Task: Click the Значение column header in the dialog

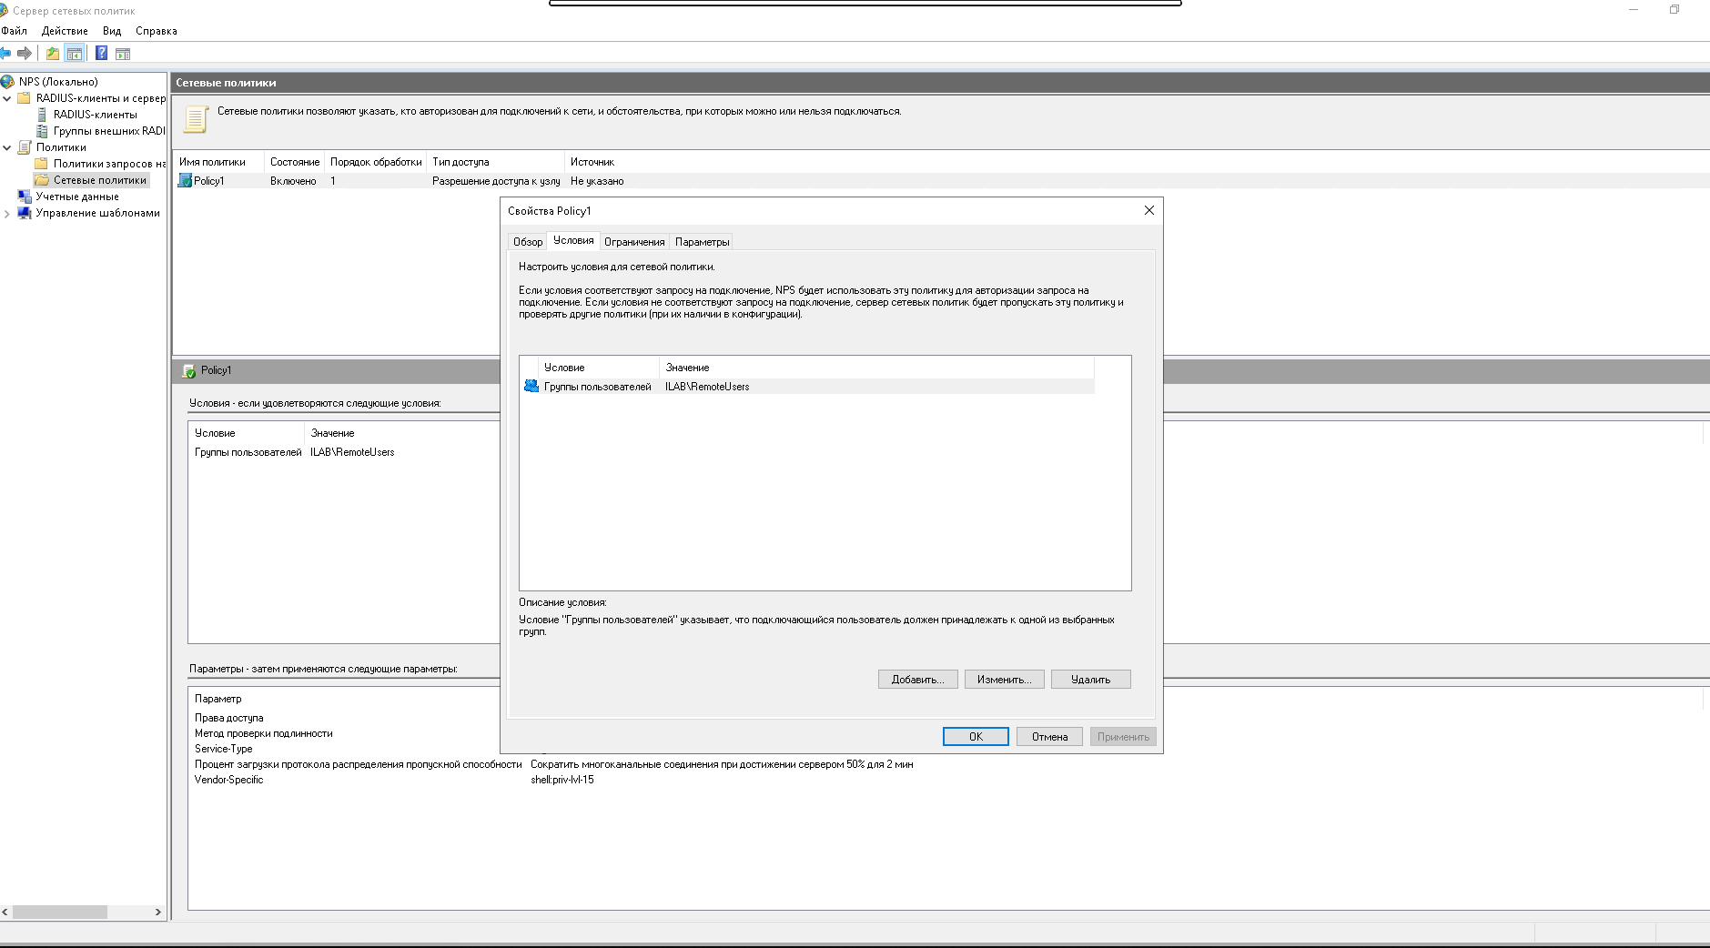Action: click(876, 368)
